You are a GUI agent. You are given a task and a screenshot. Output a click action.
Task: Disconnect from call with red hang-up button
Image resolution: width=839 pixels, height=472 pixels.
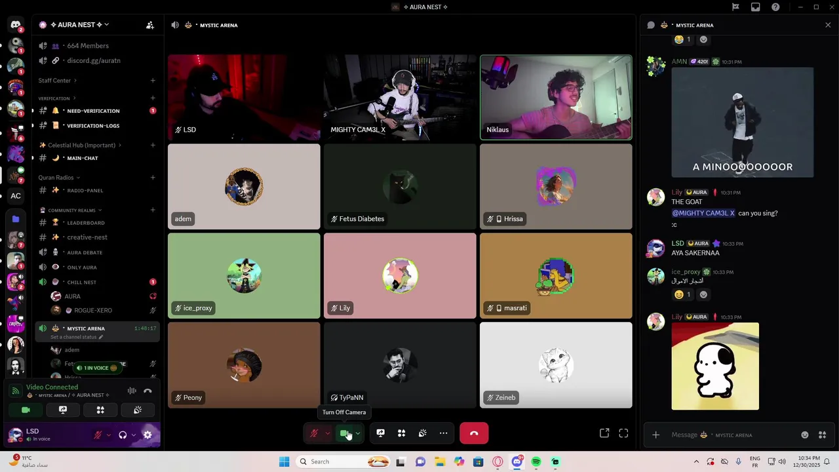474,433
